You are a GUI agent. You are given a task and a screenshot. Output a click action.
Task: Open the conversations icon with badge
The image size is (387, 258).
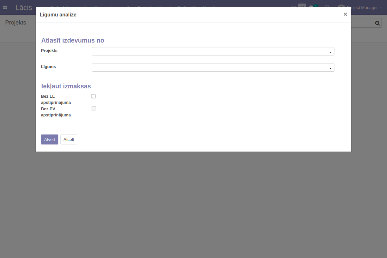[x=313, y=7]
